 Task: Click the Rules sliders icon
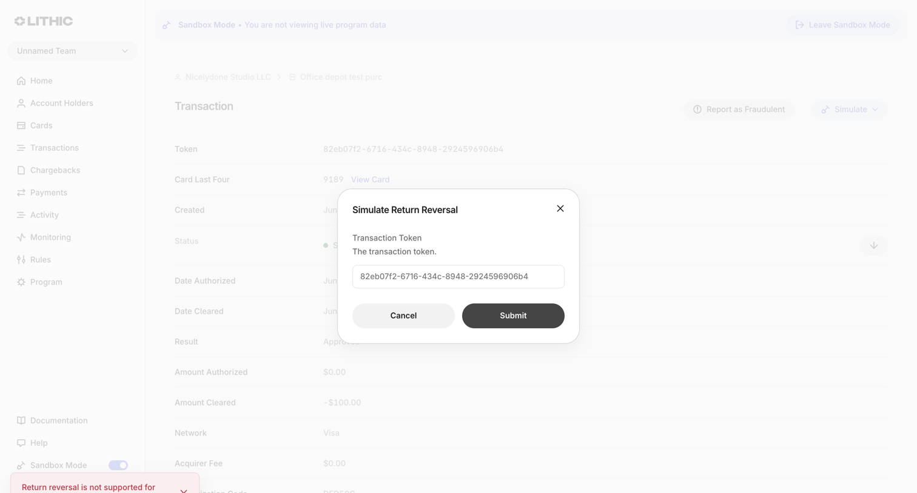(21, 260)
